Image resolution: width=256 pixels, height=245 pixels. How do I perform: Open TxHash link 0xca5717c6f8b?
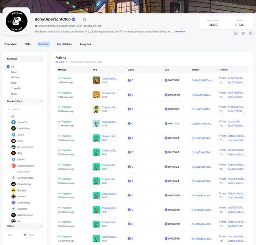point(202,109)
